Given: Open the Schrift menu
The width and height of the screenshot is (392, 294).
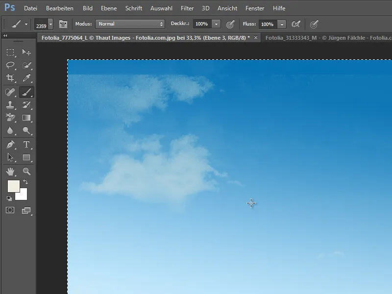Looking at the screenshot, I should 134,8.
